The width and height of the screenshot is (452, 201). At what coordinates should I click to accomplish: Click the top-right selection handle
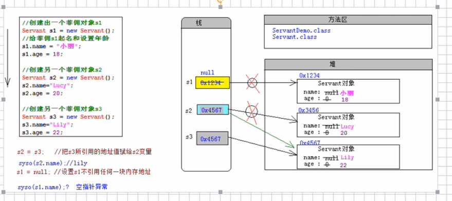coord(437,7)
